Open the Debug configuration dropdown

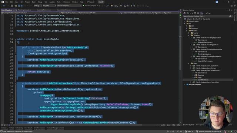38,6
